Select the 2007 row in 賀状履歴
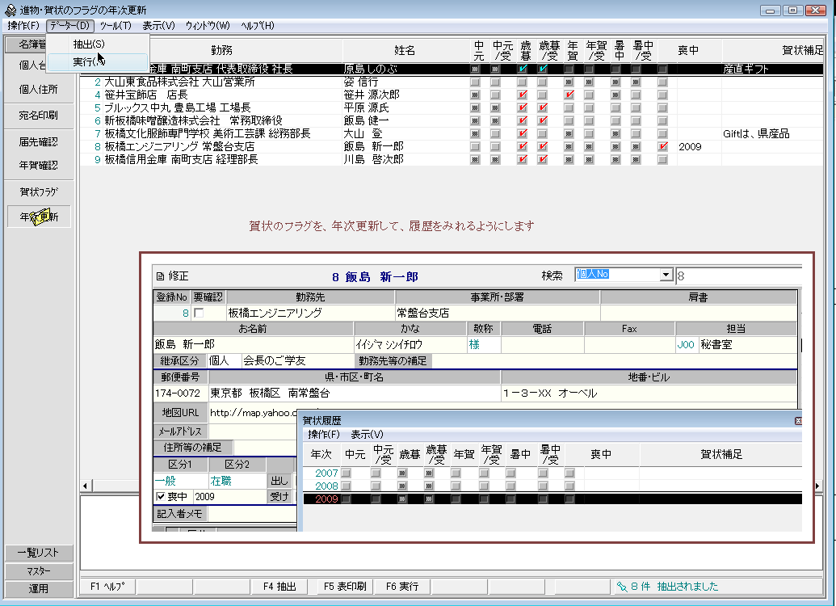Image resolution: width=836 pixels, height=606 pixels. tap(552, 473)
